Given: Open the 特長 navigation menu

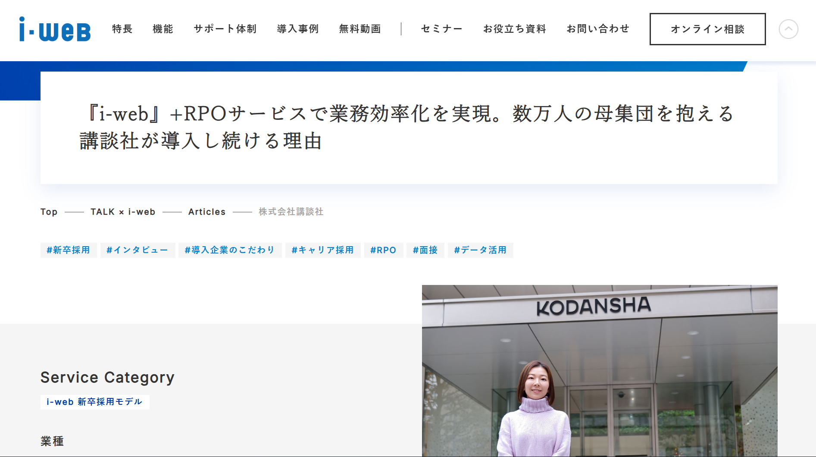Looking at the screenshot, I should (122, 29).
